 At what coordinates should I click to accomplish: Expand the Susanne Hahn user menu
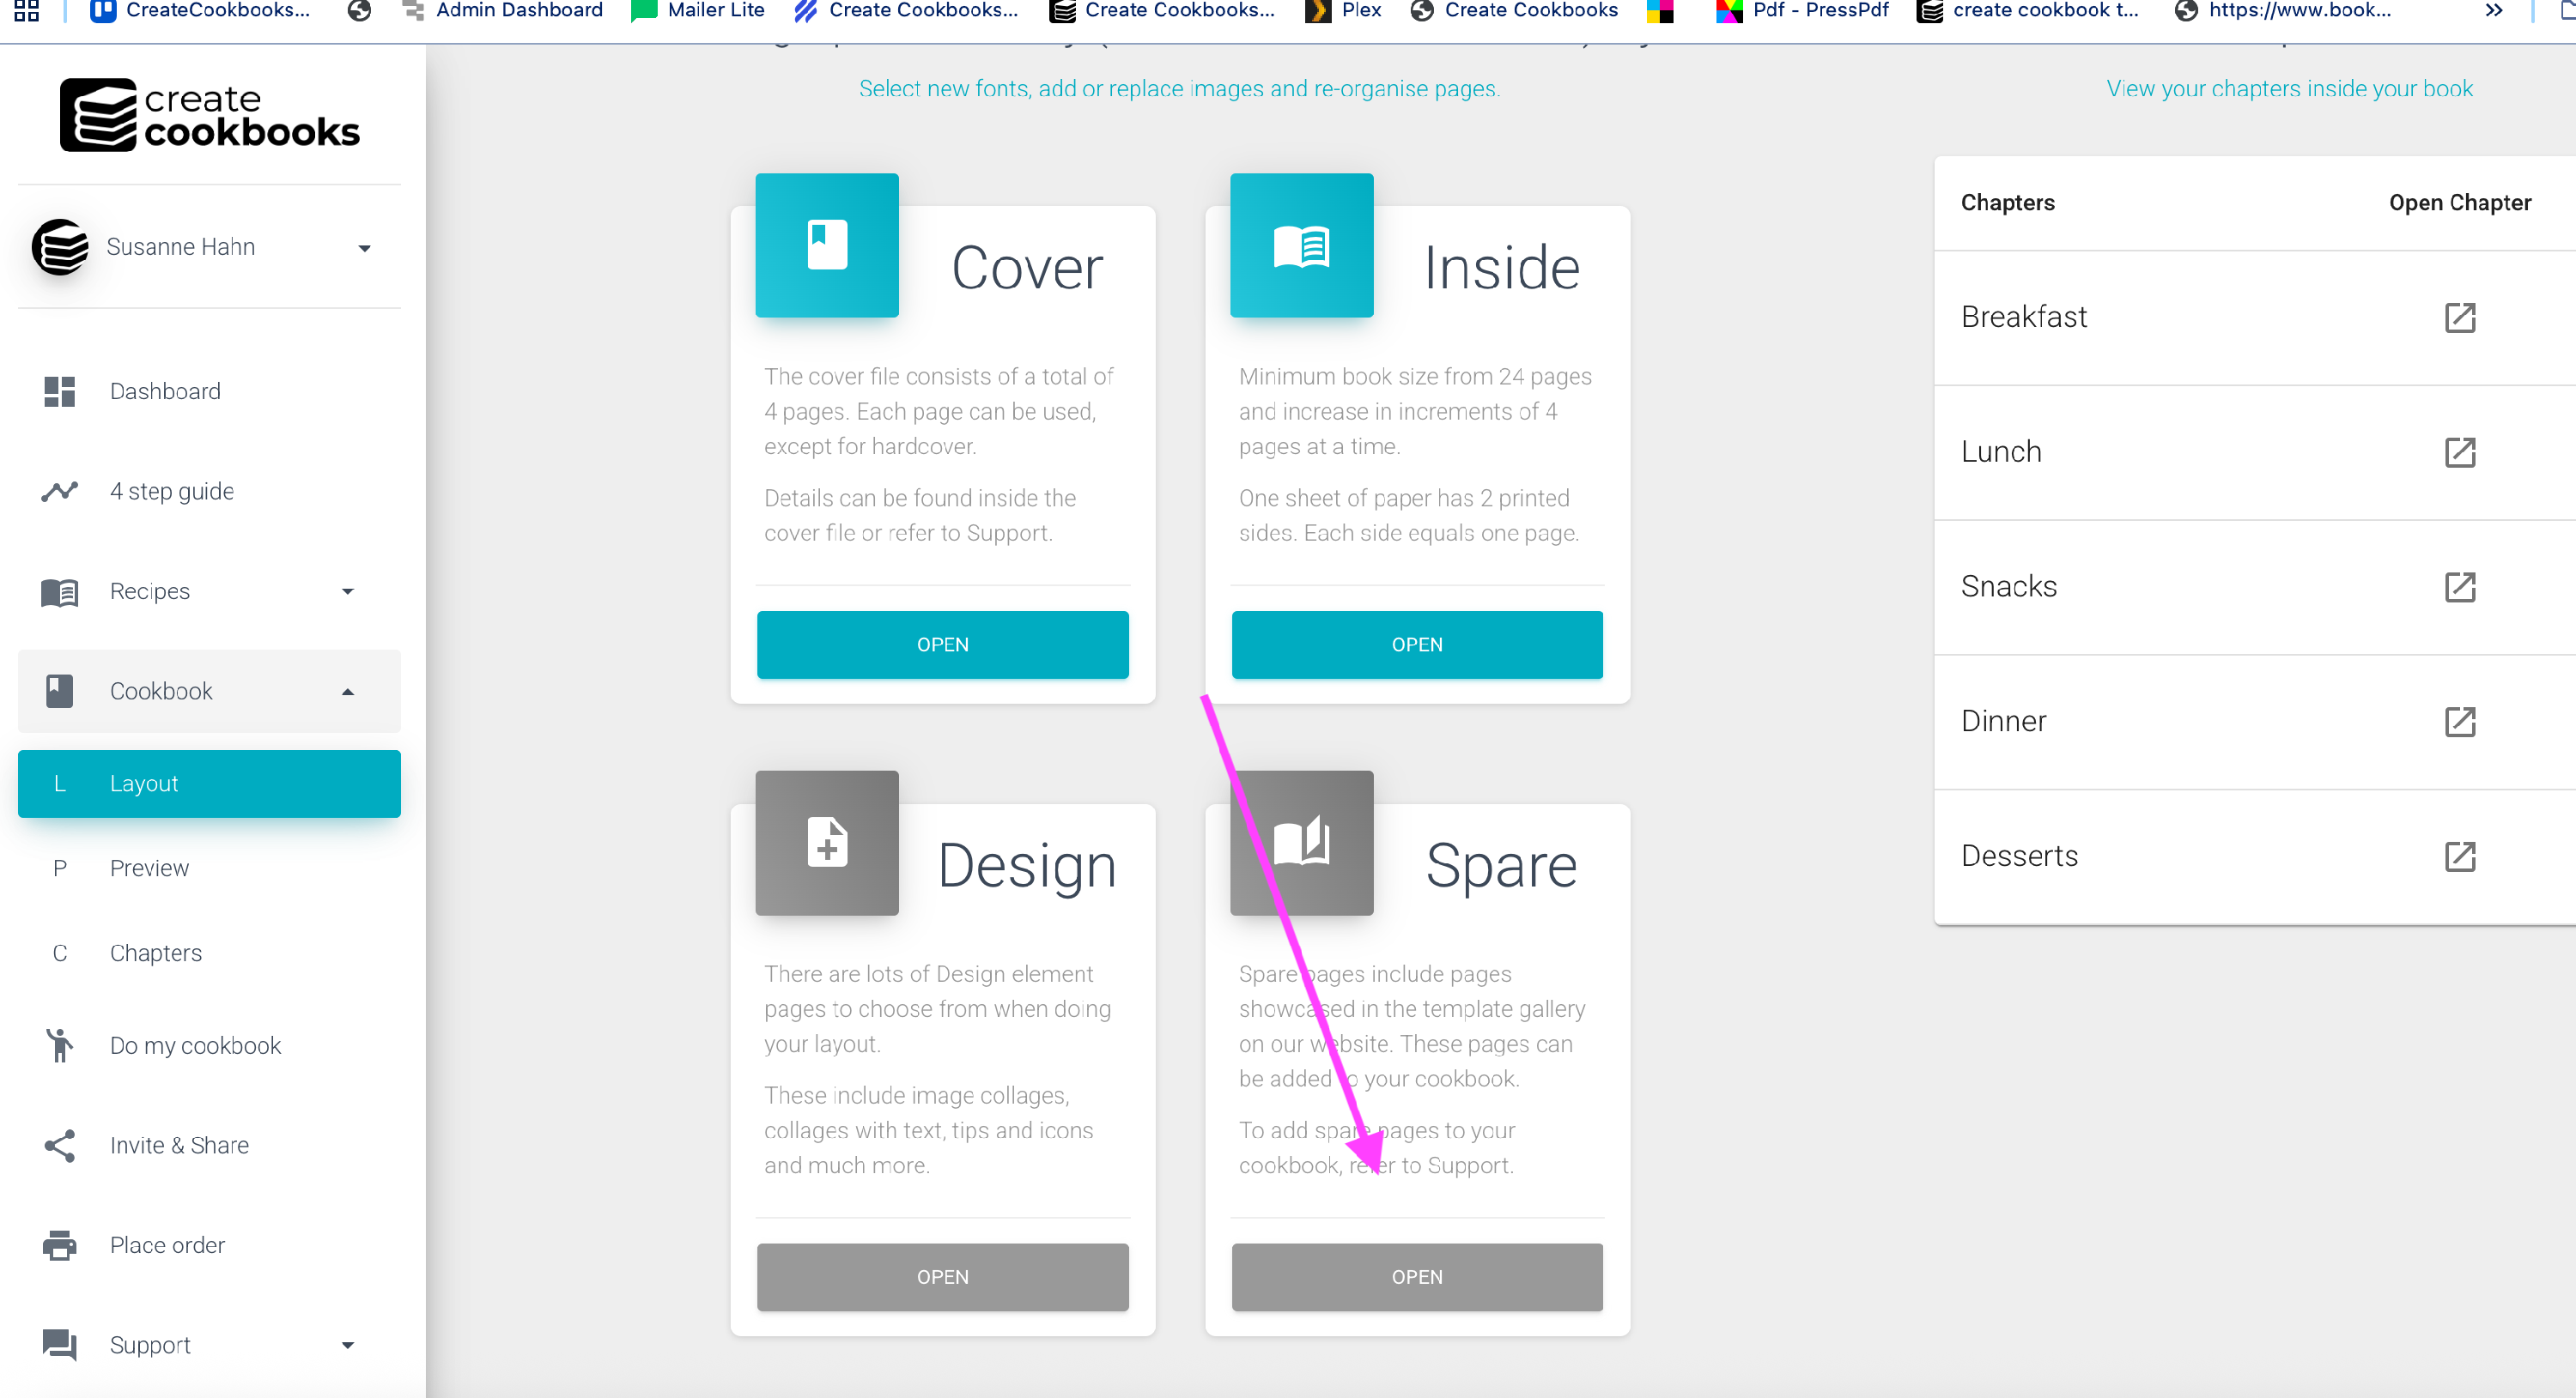click(364, 248)
